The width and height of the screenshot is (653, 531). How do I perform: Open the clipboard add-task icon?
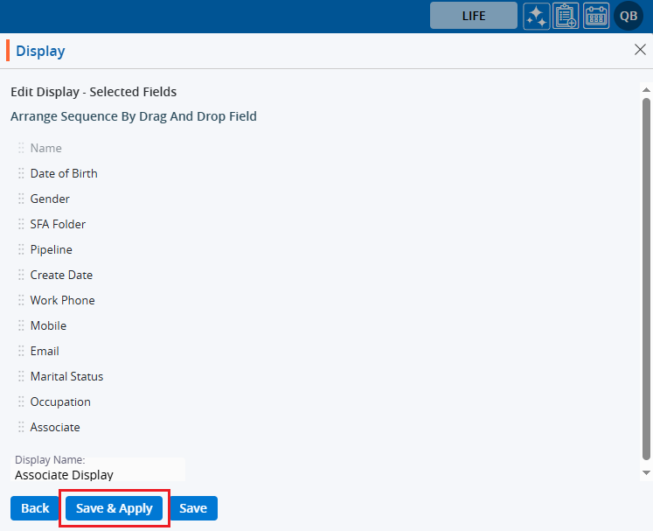point(566,16)
